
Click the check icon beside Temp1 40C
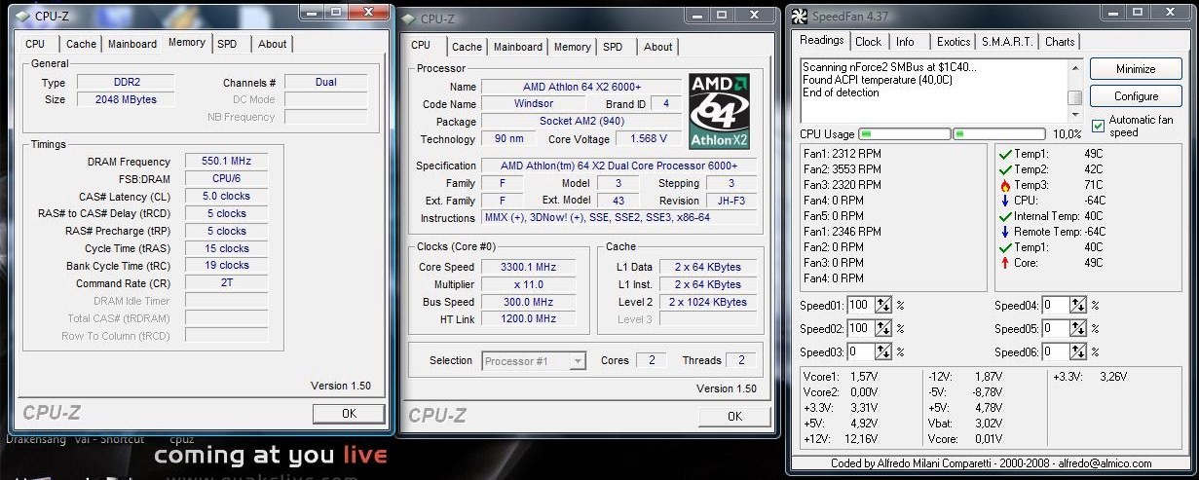(1005, 246)
